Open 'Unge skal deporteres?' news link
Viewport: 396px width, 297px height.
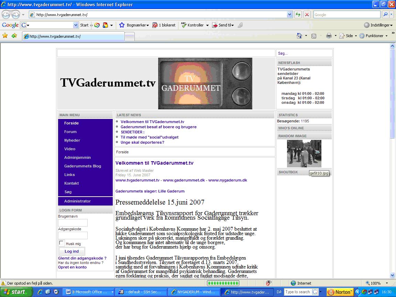(142, 142)
